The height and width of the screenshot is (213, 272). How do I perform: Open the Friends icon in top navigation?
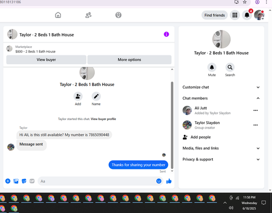pos(88,15)
